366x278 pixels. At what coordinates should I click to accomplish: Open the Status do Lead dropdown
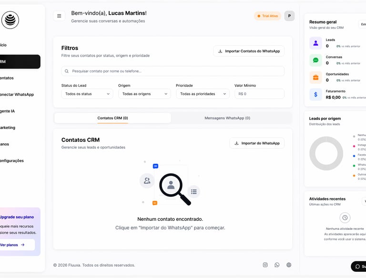[87, 94]
